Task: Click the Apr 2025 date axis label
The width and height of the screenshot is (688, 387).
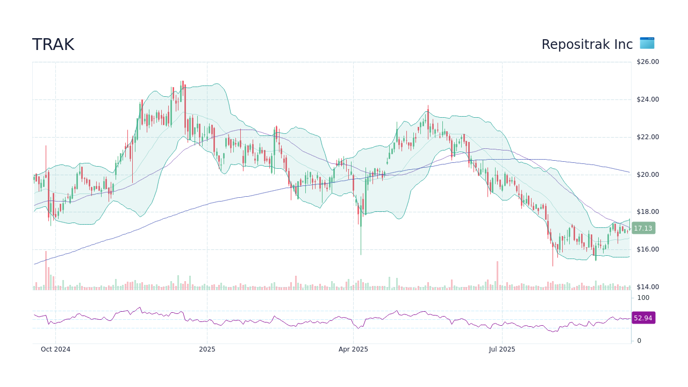Action: [x=353, y=349]
